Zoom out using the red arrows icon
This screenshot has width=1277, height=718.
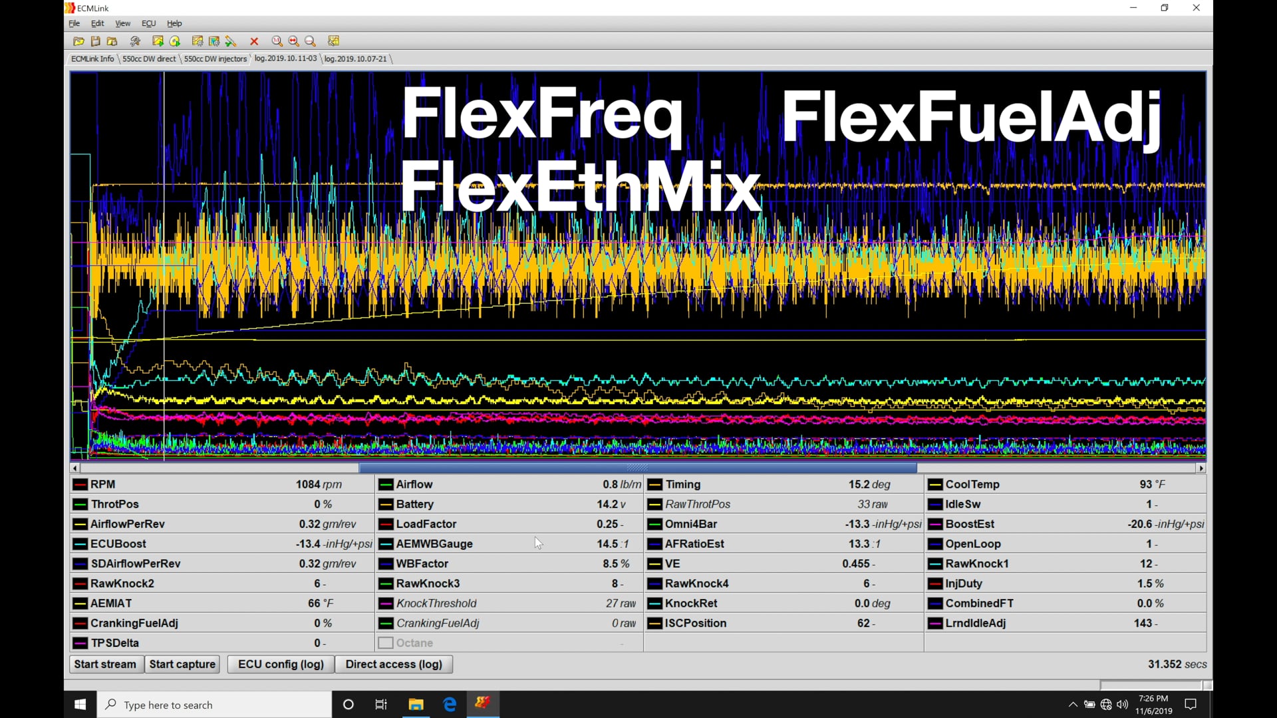(x=294, y=41)
